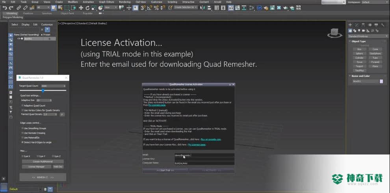This screenshot has width=390, height=193.
Task: Open the Workspaces Default dropdown
Action: tap(375, 2)
